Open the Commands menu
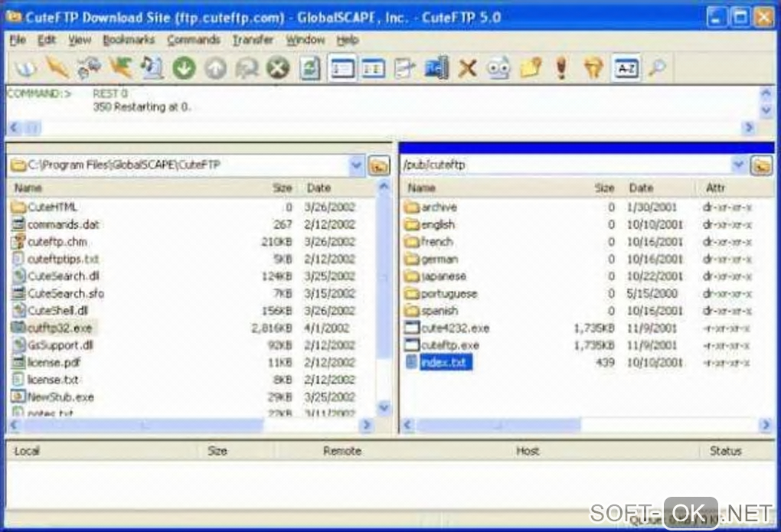Image resolution: width=781 pixels, height=532 pixels. click(x=193, y=40)
